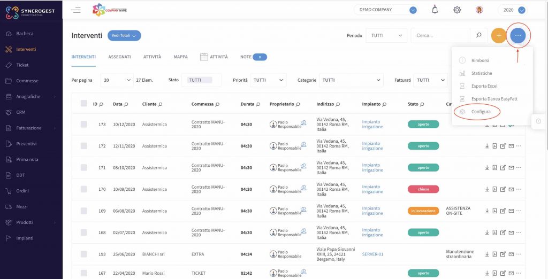Viewport: 548px width, 279px height.
Task: Download intervention 173 via download icon
Action: pos(487,125)
